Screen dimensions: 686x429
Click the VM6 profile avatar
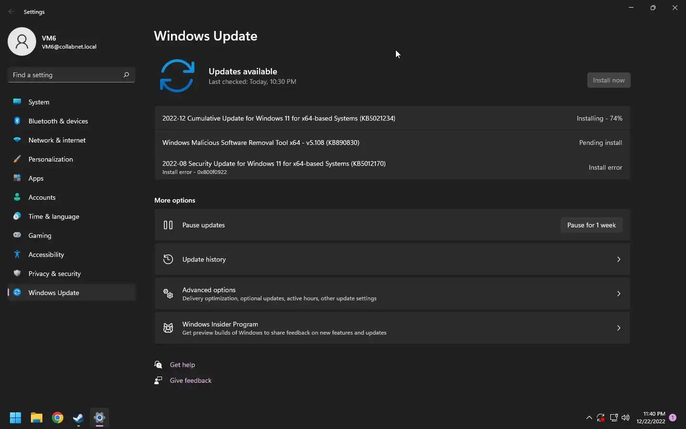click(22, 41)
